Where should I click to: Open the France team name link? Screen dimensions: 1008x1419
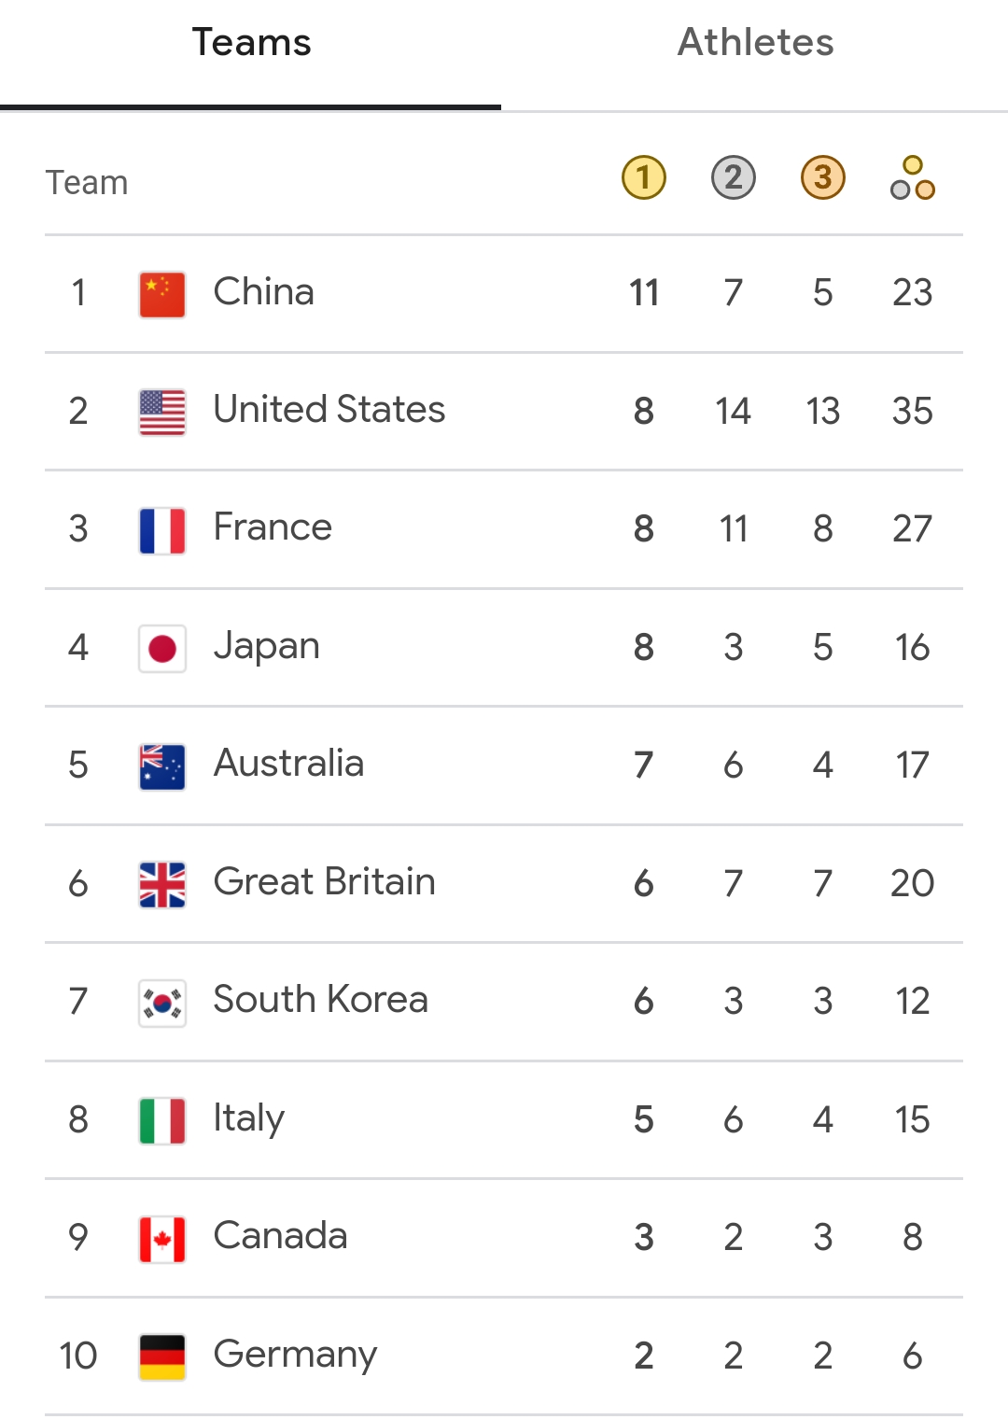point(273,527)
